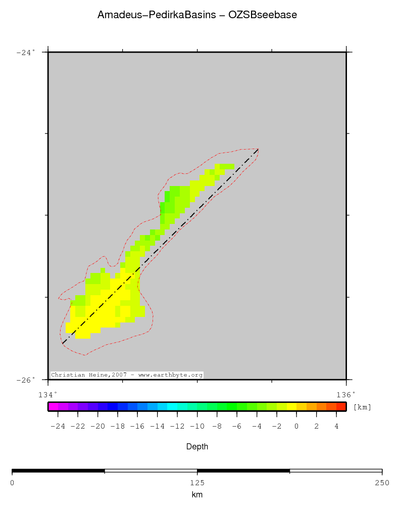Click the 250 label on scale bar
The width and height of the screenshot is (399, 508).
pyautogui.click(x=382, y=483)
